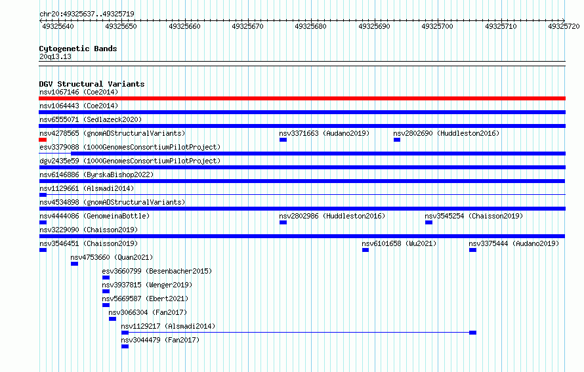The image size is (584, 372).
Task: Click the blue nsv6555071 variant bar
Action: pyautogui.click(x=302, y=126)
